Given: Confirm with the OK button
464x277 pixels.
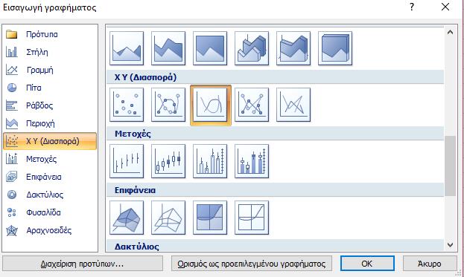Looking at the screenshot, I should (367, 264).
